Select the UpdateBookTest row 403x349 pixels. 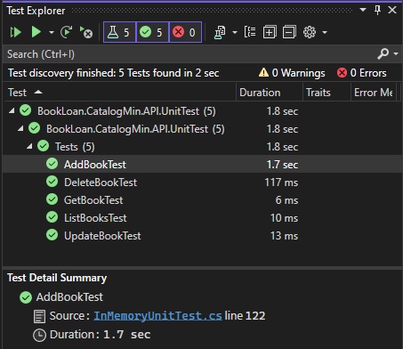202,235
